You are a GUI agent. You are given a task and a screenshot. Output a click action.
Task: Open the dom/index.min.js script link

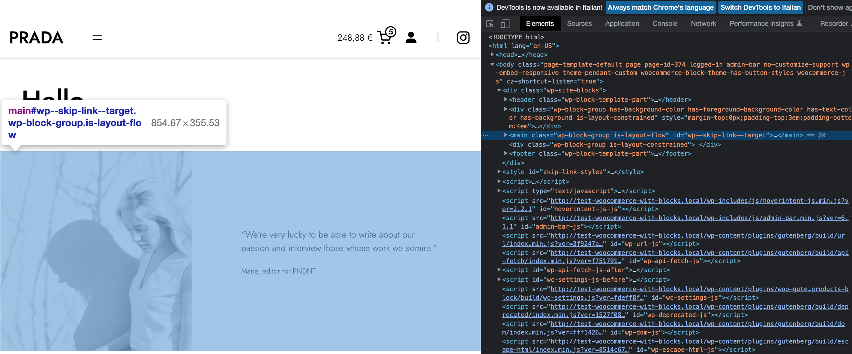click(x=697, y=324)
